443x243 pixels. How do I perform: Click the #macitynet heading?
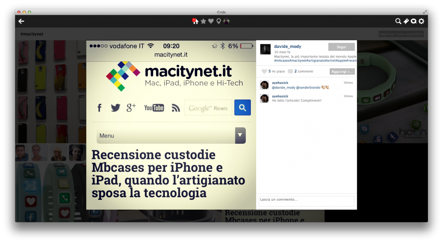[32, 34]
